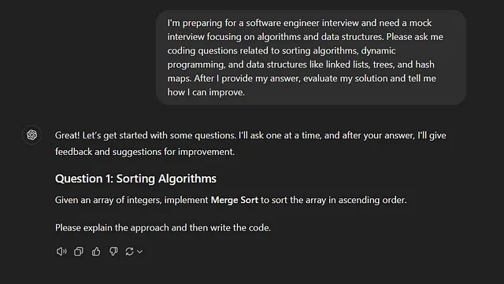Screen dimensions: 504x284
Task: Click the words how I can improve
Action: (206, 92)
